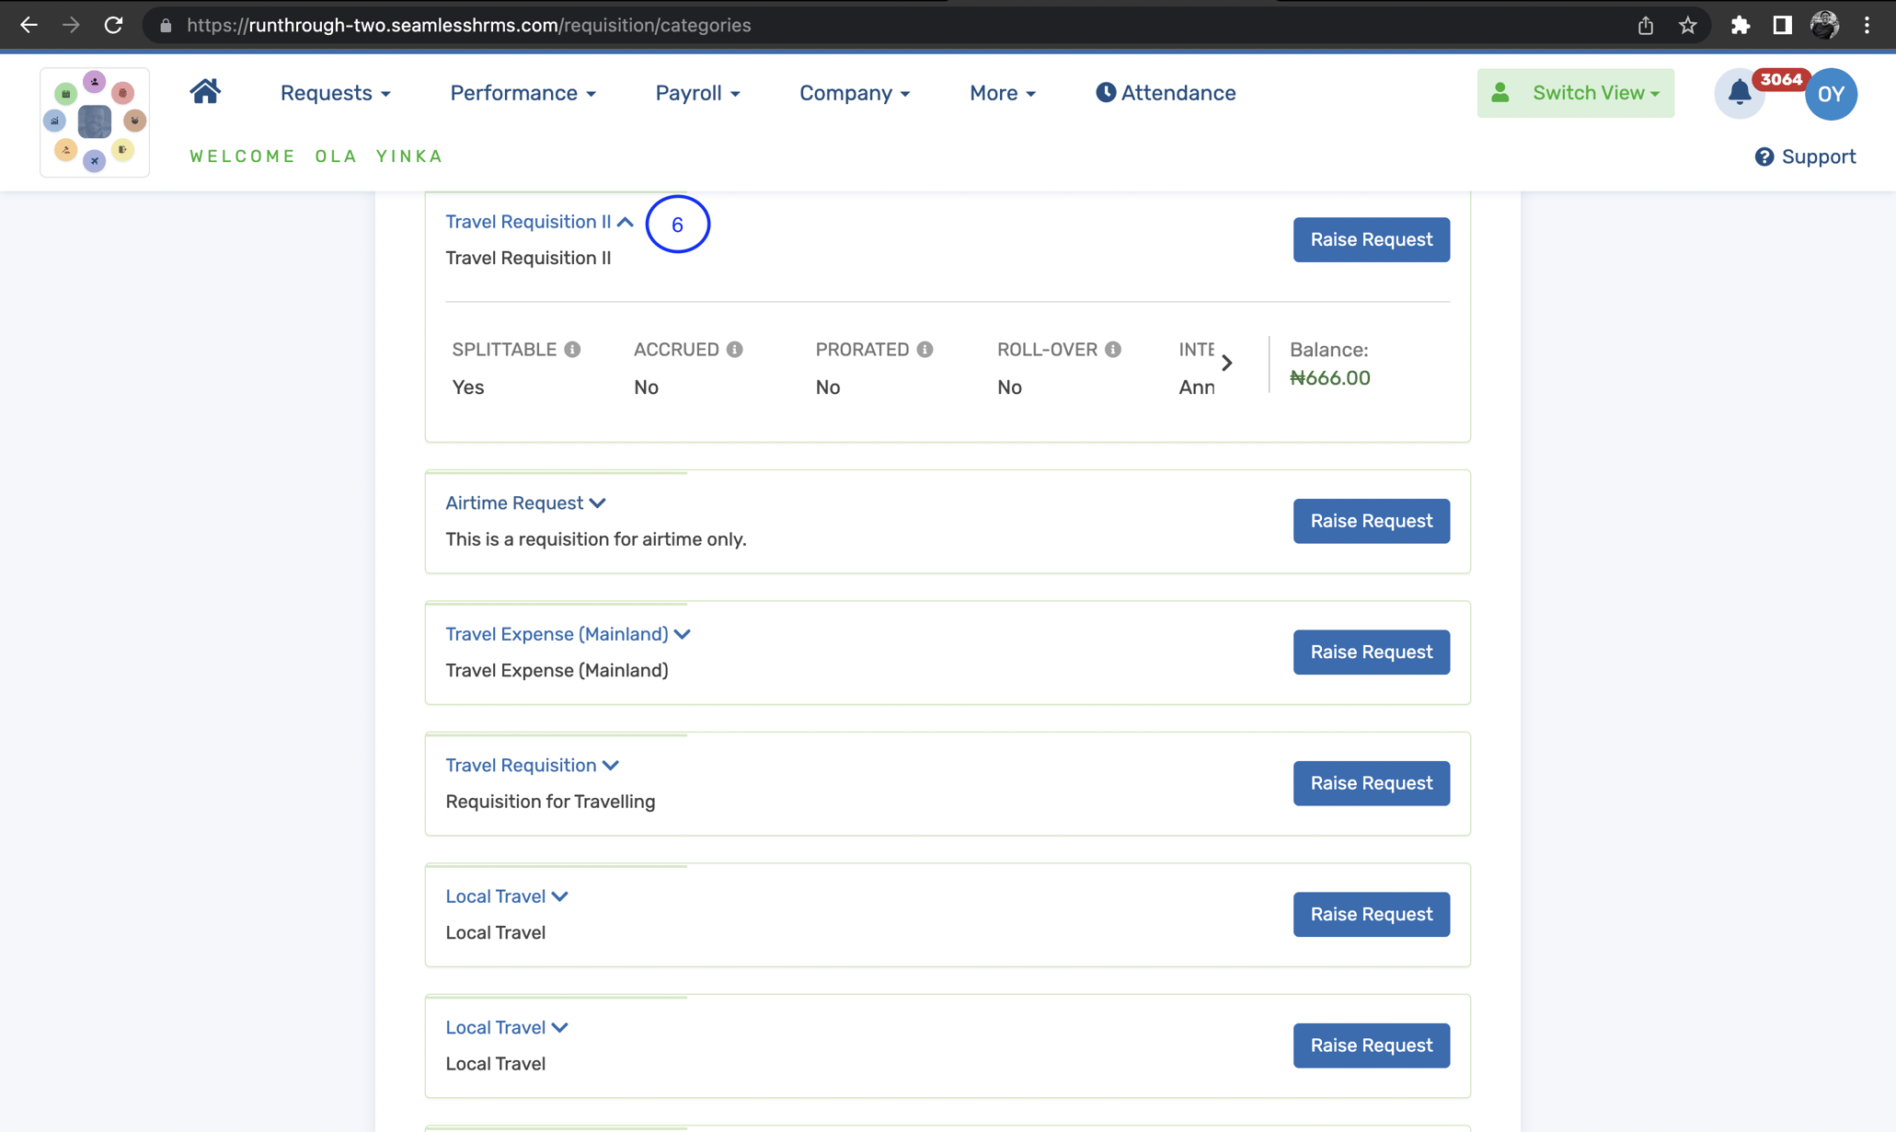Collapse the Travel Requisition II details
The height and width of the screenshot is (1132, 1896).
pyautogui.click(x=626, y=221)
